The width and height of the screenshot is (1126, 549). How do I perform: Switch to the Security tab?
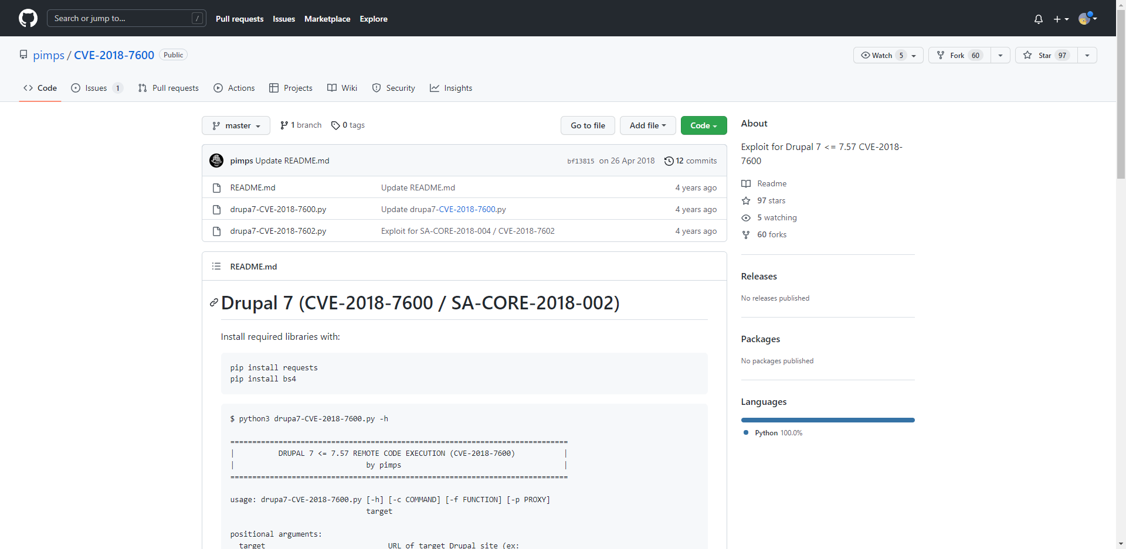(x=394, y=88)
